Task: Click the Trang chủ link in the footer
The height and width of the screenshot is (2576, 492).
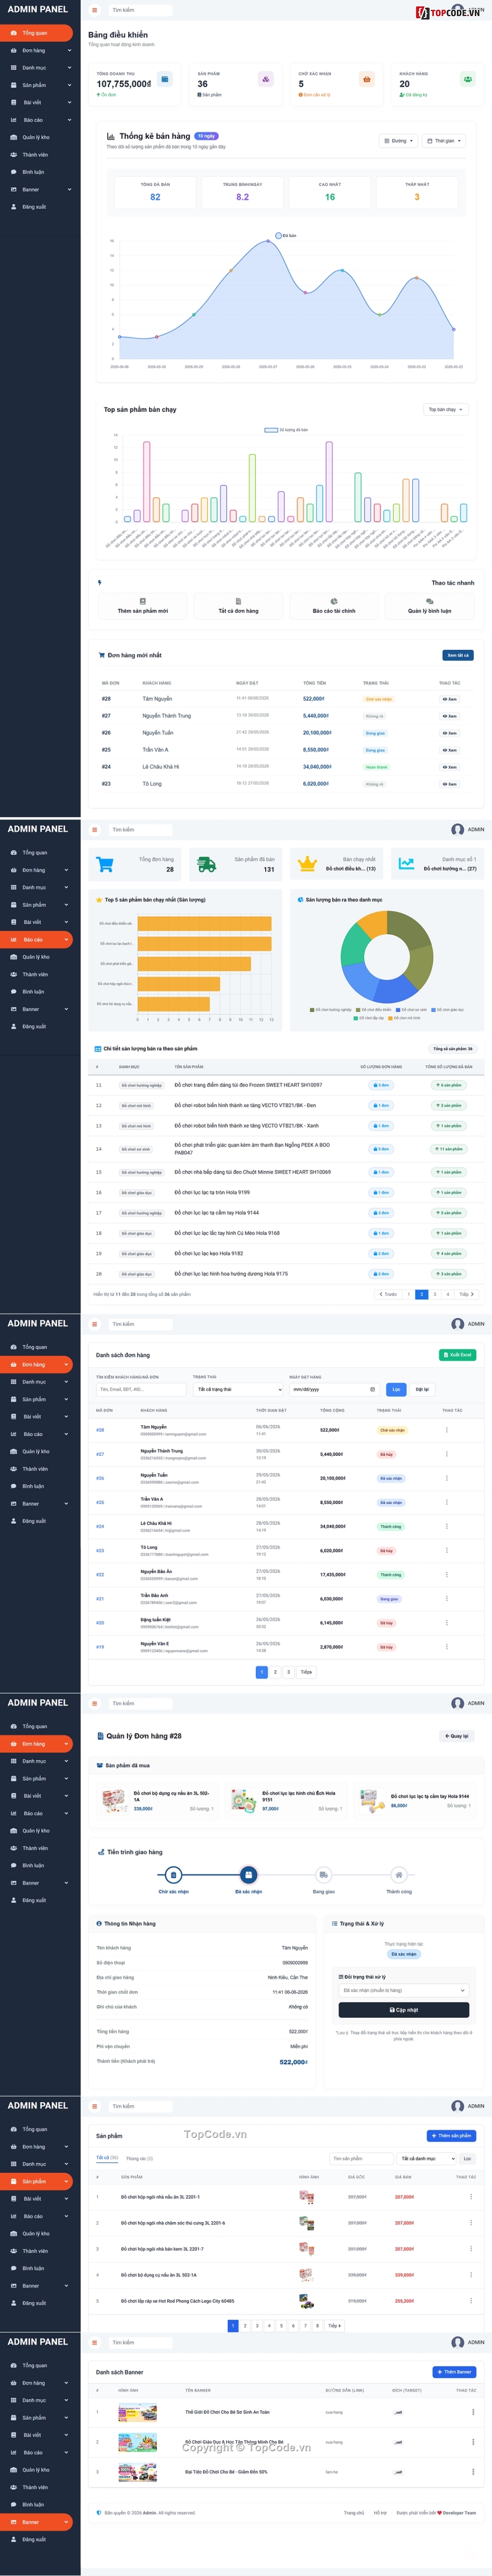Action: tap(354, 2512)
